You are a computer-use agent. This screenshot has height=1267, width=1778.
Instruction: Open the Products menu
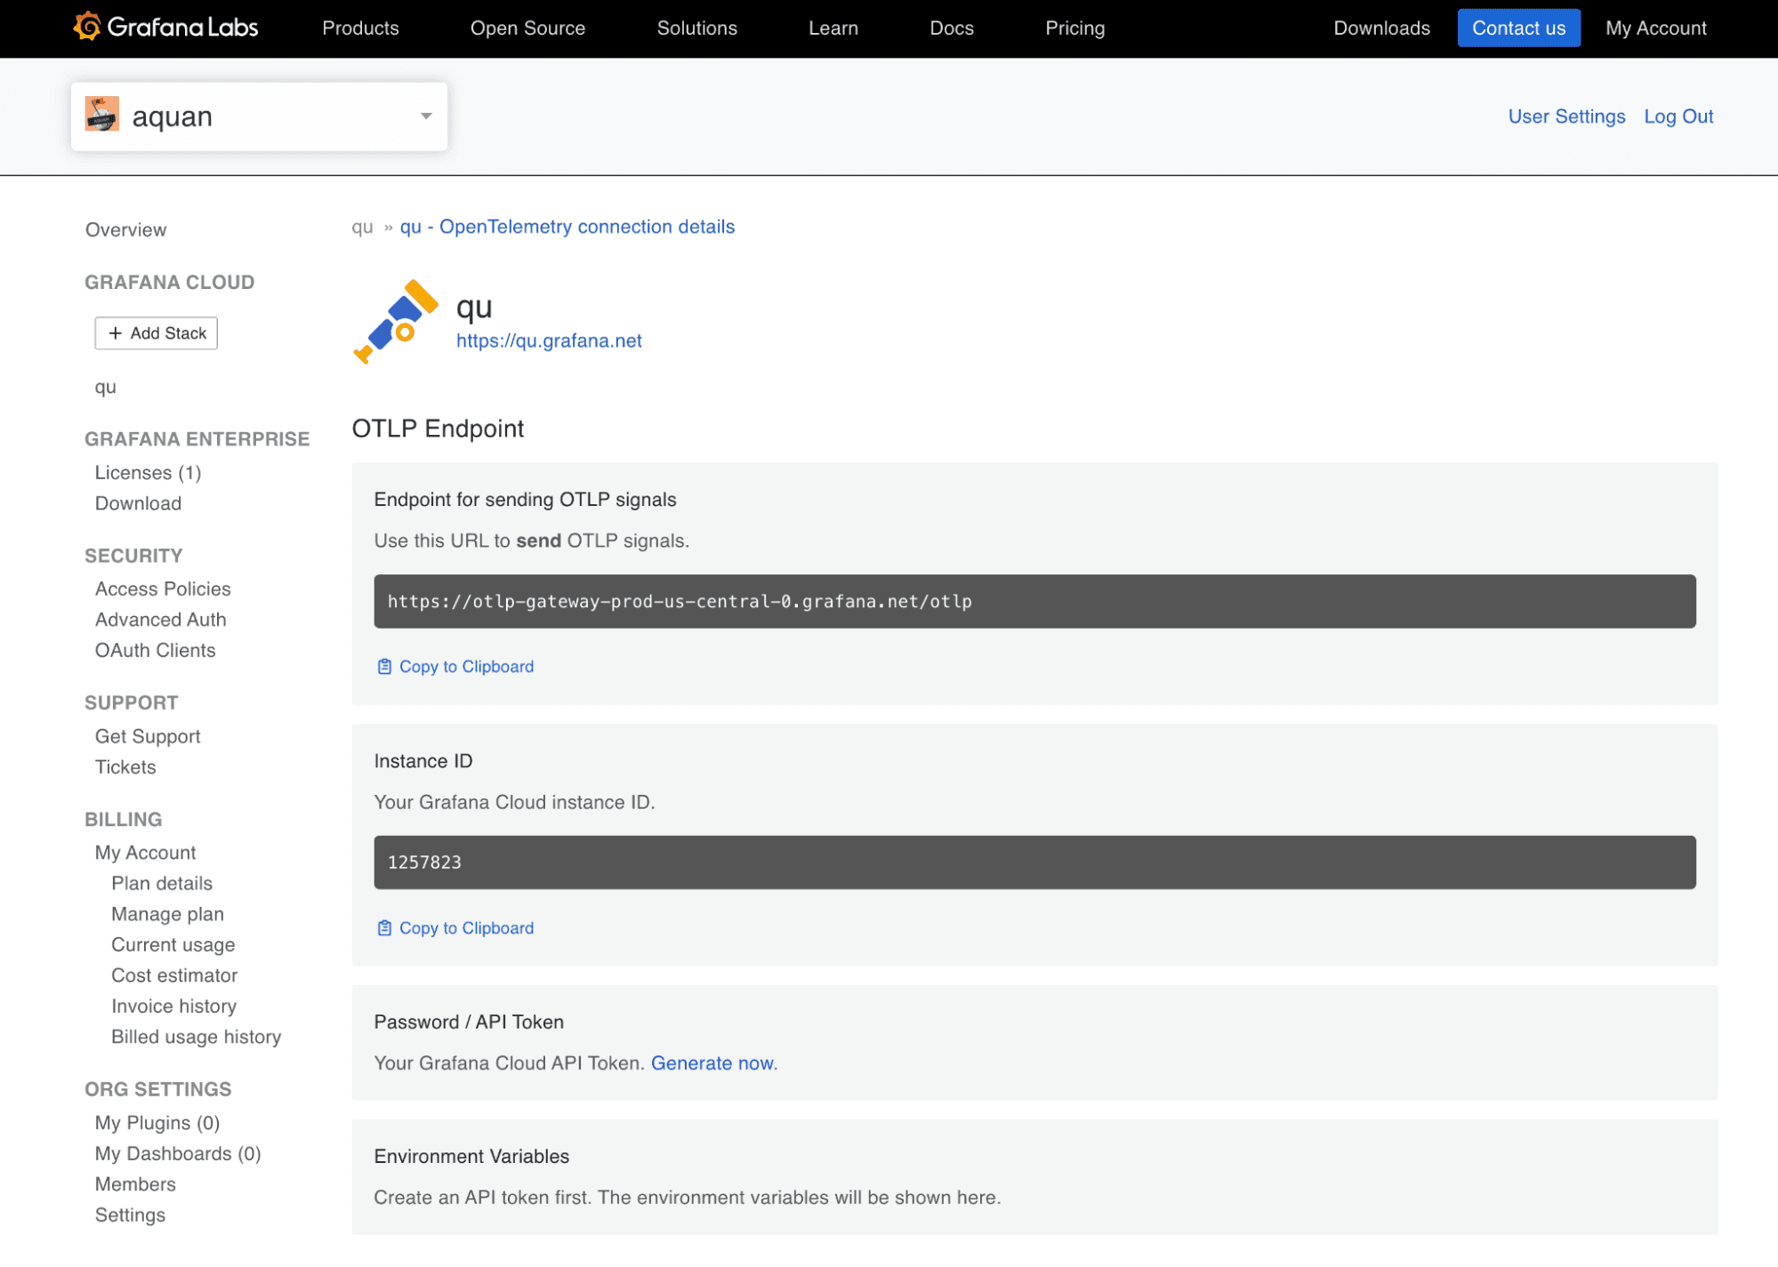click(x=360, y=28)
